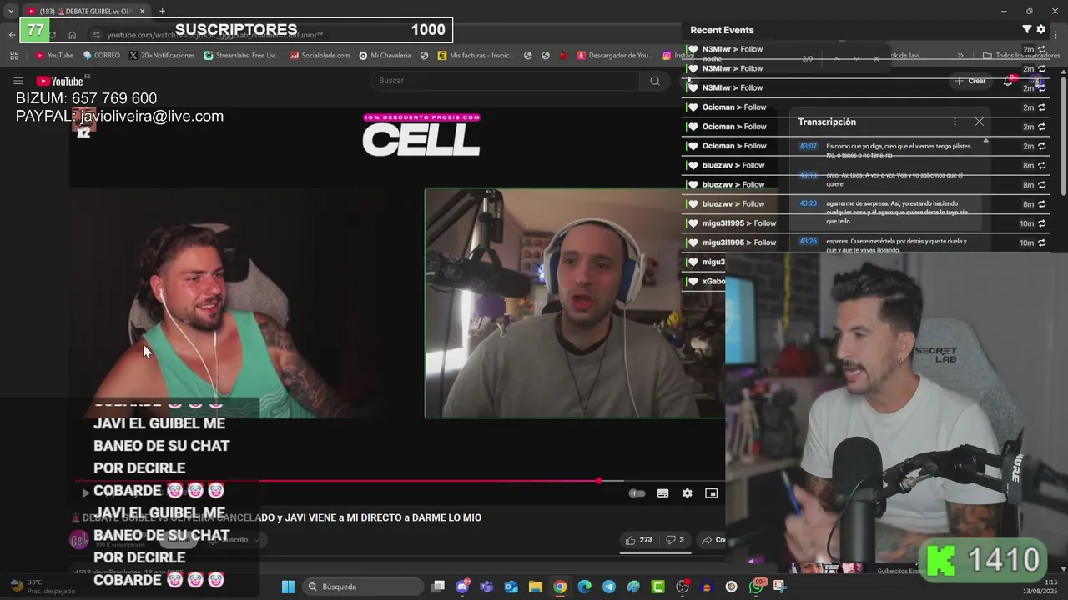The image size is (1068, 600).
Task: Focus the Buscar search field
Action: point(505,81)
